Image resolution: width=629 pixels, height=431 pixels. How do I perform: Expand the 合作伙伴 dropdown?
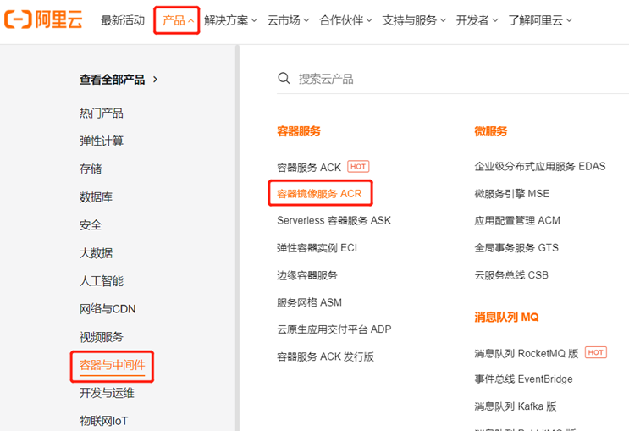[345, 20]
